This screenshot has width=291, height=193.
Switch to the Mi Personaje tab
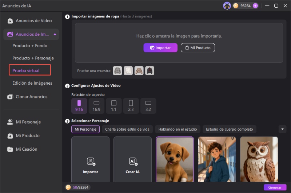[85, 129]
